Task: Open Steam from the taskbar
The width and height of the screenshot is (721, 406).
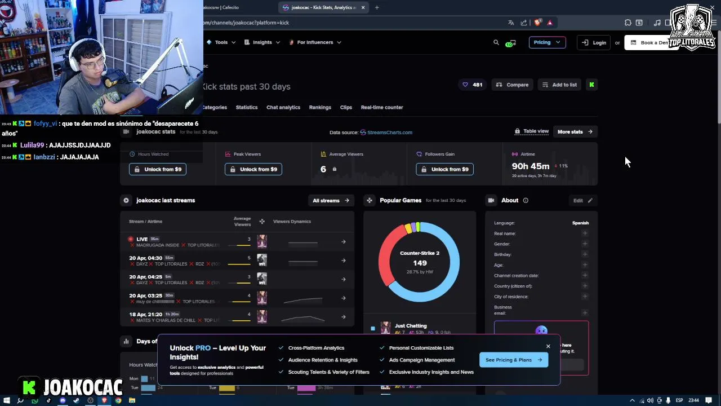Action: (77, 400)
